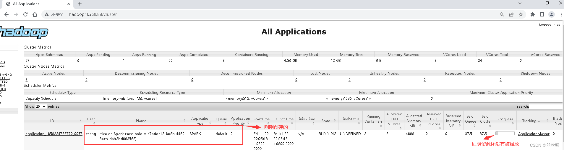
Task: Select the Apps Completed value 56
Action: point(171,61)
